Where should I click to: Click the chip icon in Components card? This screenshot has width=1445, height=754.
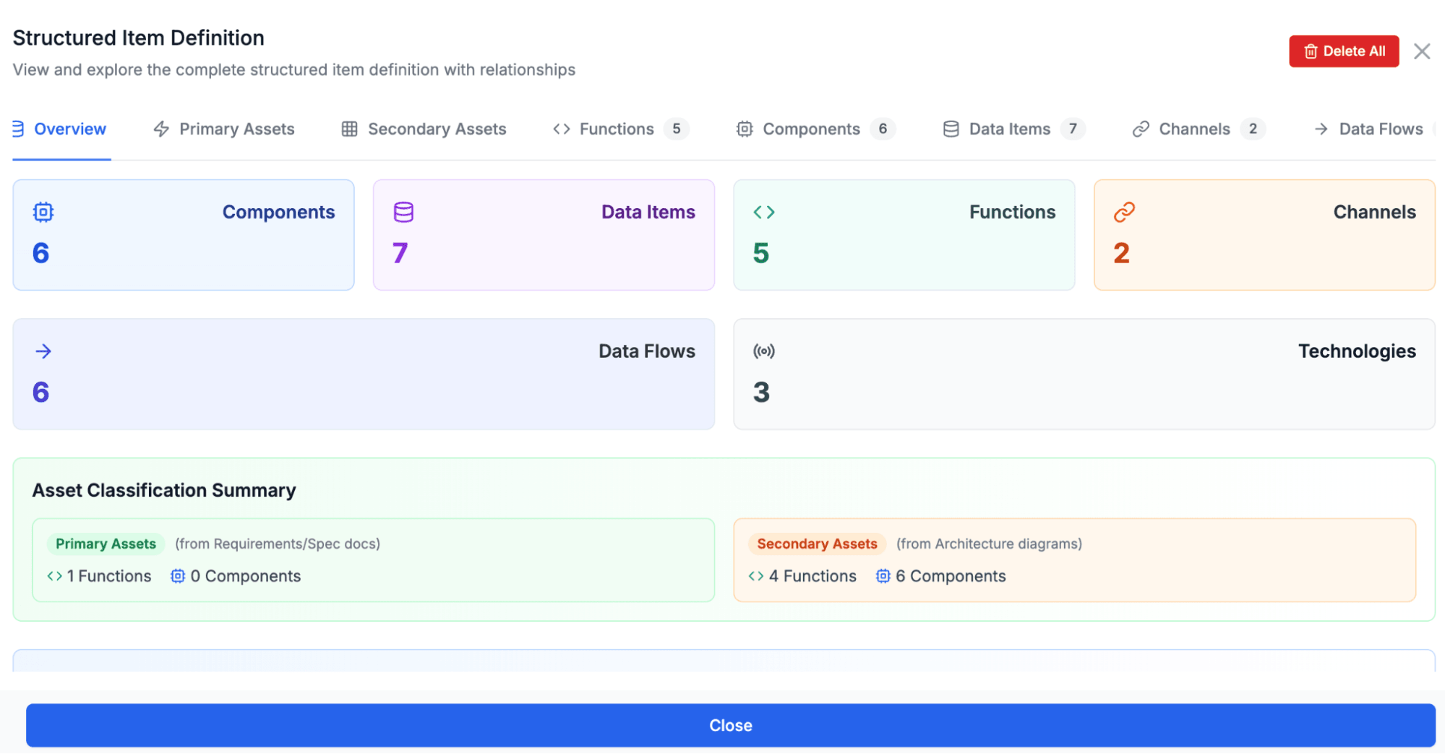point(43,212)
